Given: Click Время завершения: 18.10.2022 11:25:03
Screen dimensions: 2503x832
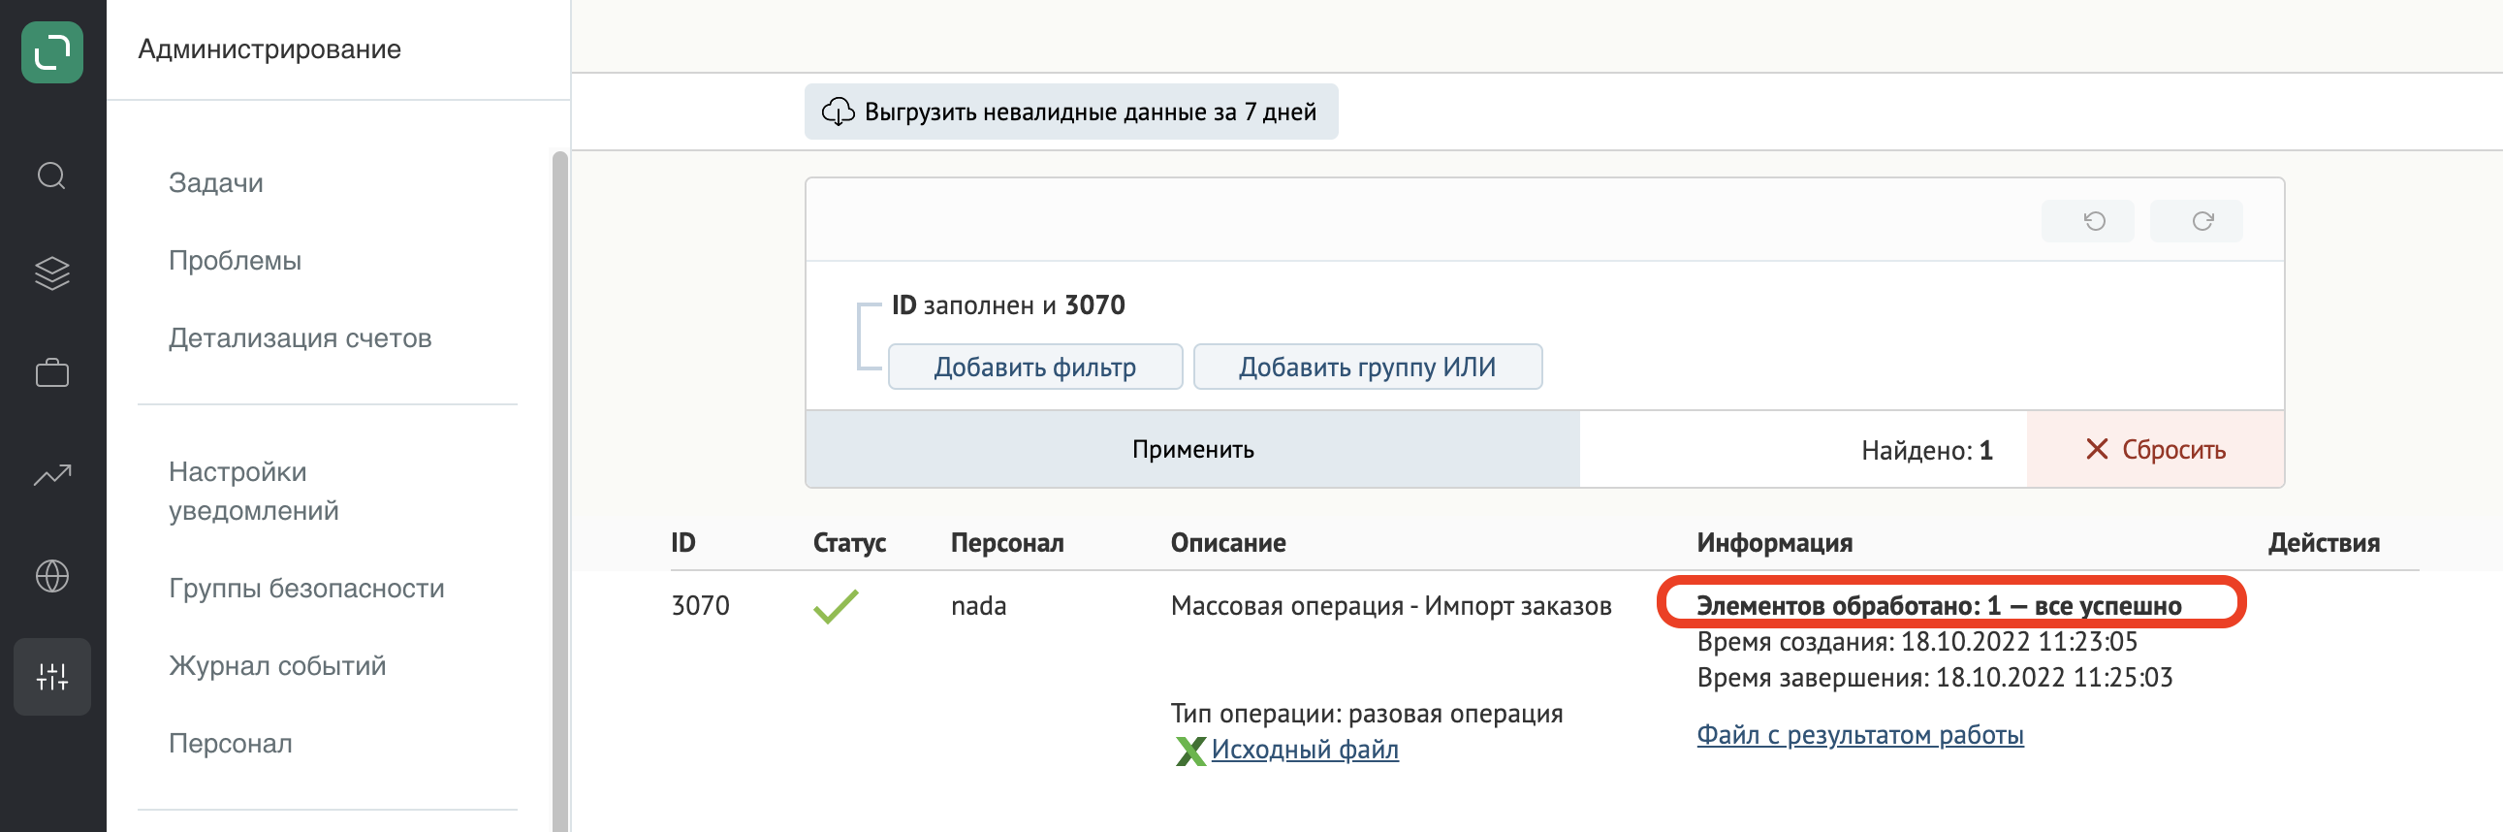Looking at the screenshot, I should point(1935,678).
